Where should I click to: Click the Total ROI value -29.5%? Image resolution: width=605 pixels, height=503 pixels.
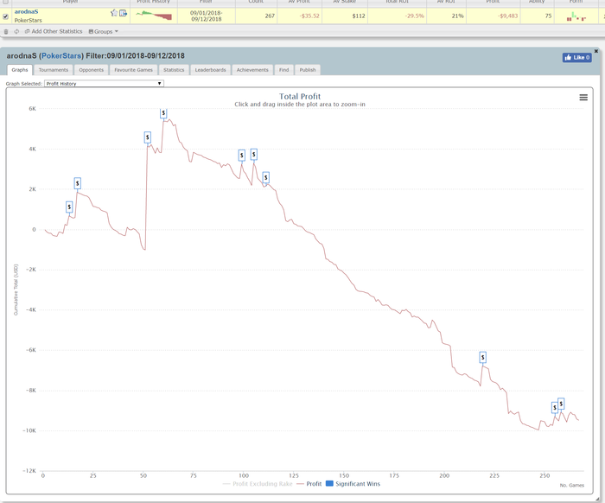(x=414, y=16)
